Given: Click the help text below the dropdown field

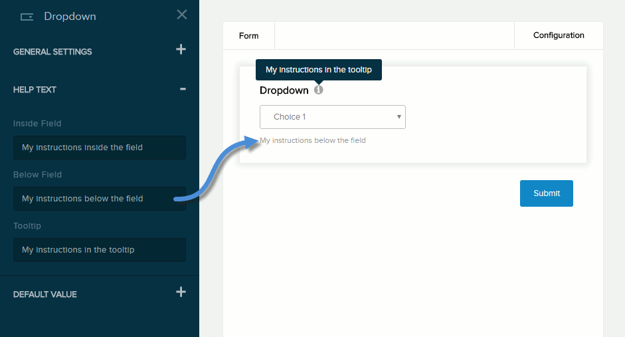Looking at the screenshot, I should (313, 140).
